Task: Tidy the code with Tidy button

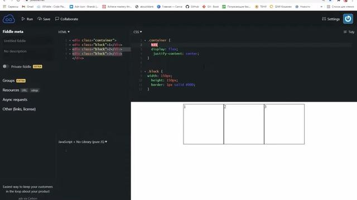Action: click(x=349, y=32)
